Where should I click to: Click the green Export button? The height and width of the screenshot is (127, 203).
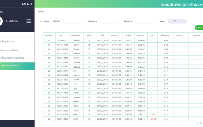point(199,27)
